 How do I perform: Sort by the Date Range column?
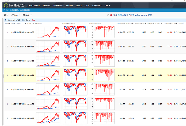click(19, 23)
